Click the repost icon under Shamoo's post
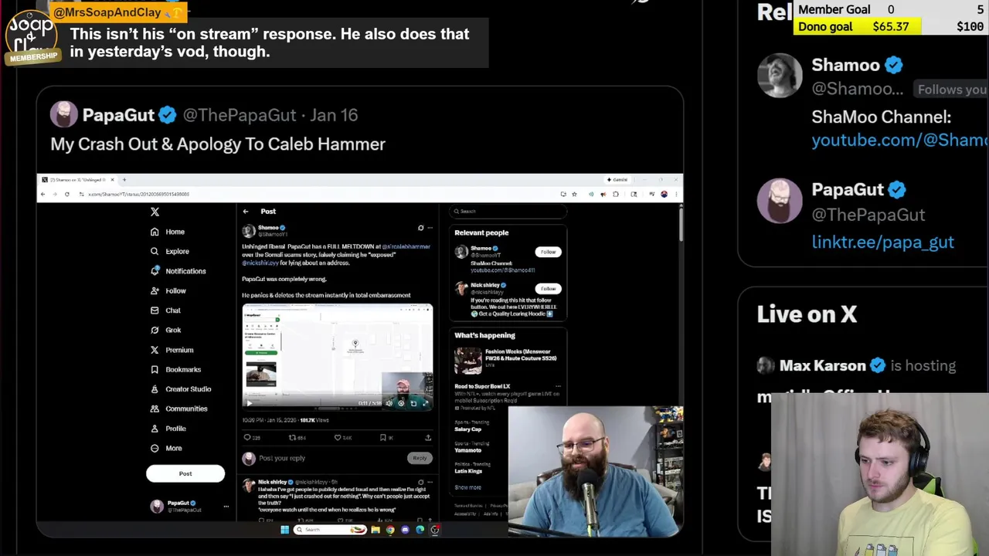 click(x=292, y=438)
